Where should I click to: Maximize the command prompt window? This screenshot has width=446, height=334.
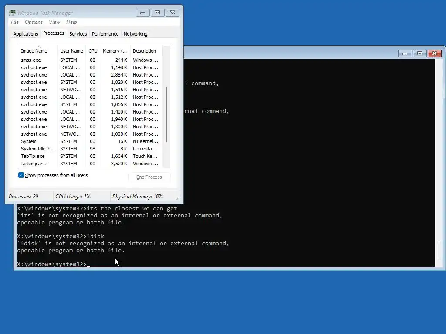click(x=419, y=53)
